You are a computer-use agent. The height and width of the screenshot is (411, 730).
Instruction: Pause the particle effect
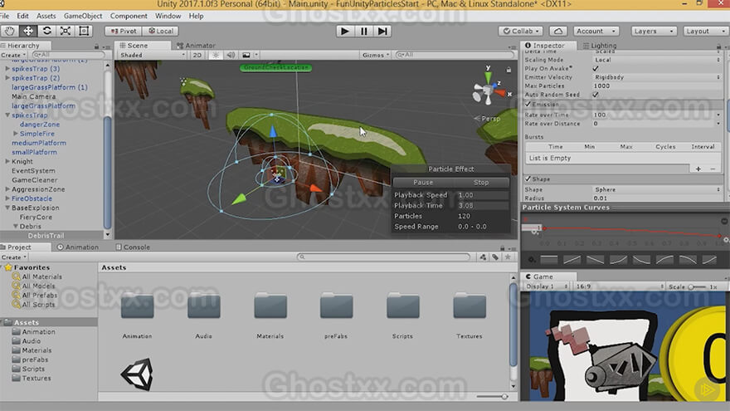[423, 183]
